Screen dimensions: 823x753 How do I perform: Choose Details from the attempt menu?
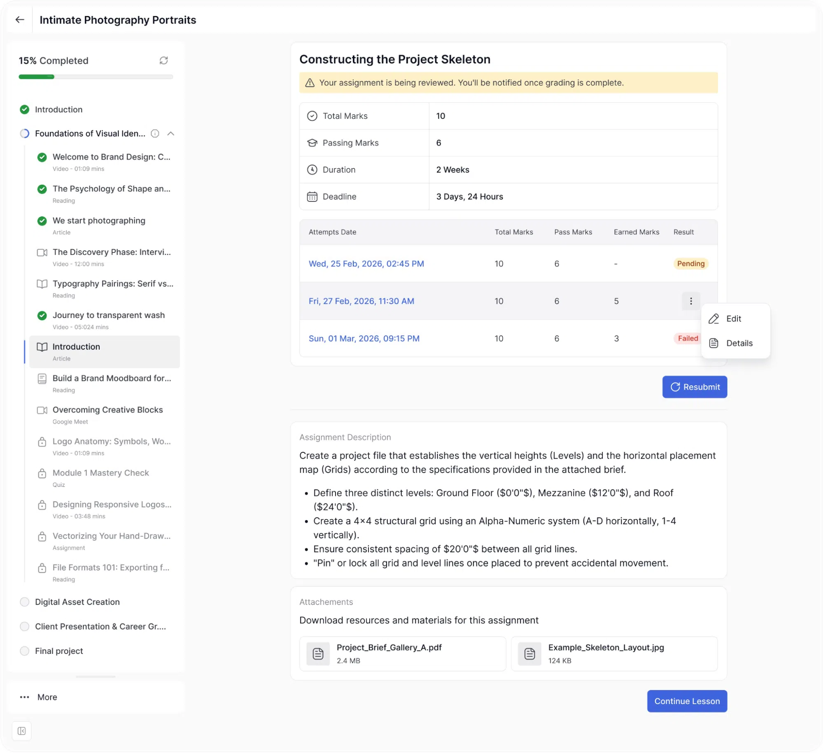735,343
